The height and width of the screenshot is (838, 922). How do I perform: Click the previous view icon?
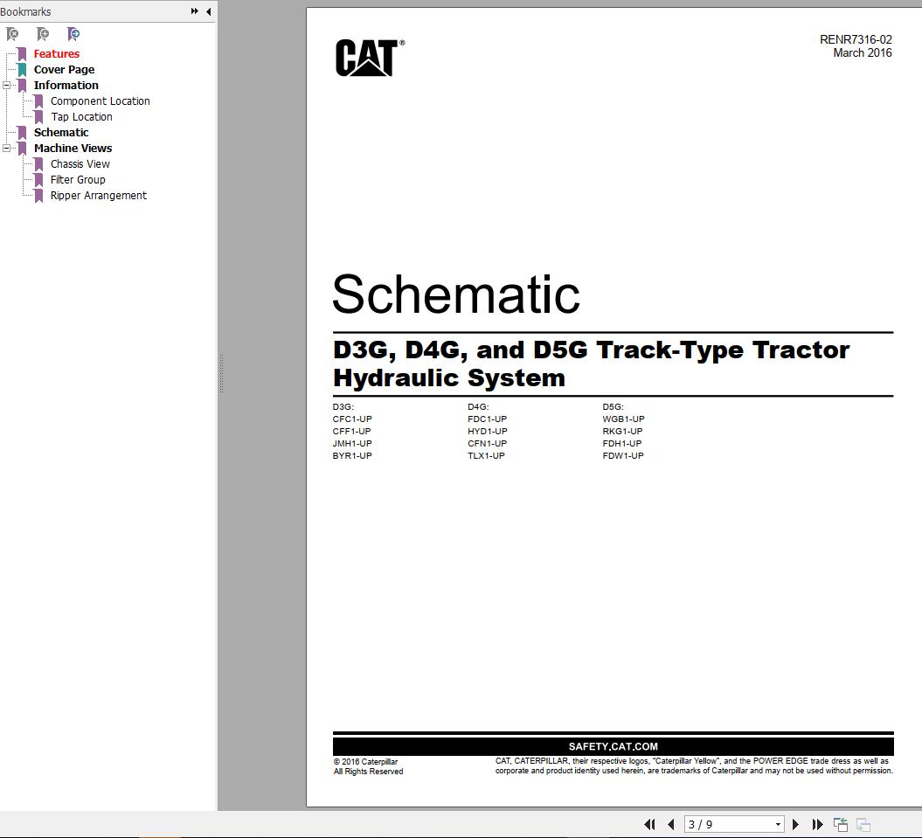pyautogui.click(x=840, y=824)
